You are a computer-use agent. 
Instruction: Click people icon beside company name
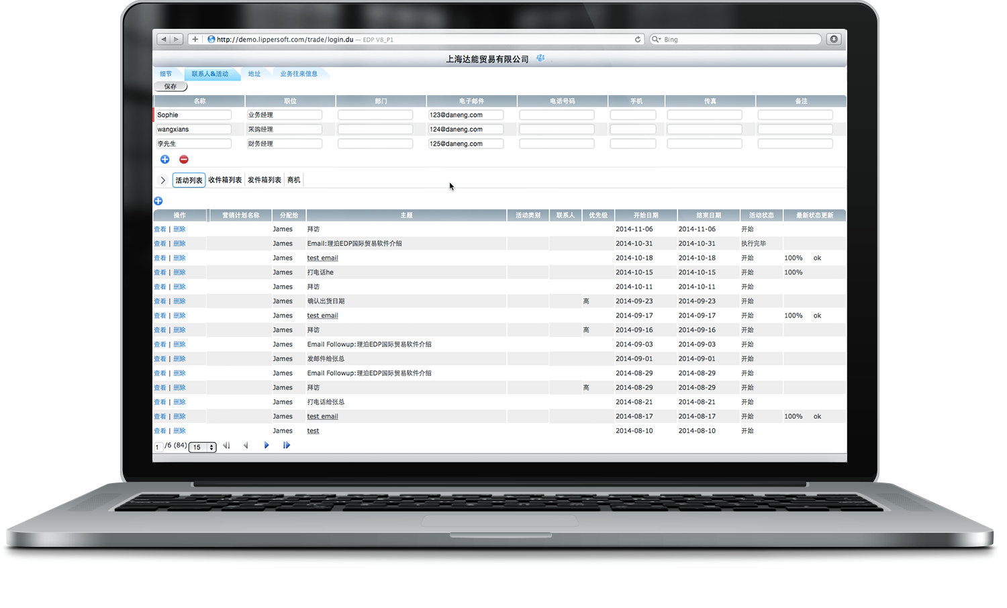tap(540, 58)
